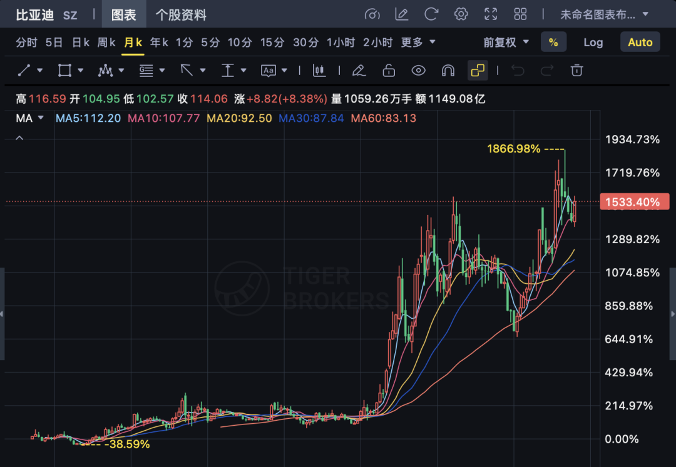Collapse the indicator legend caret

pos(19,138)
